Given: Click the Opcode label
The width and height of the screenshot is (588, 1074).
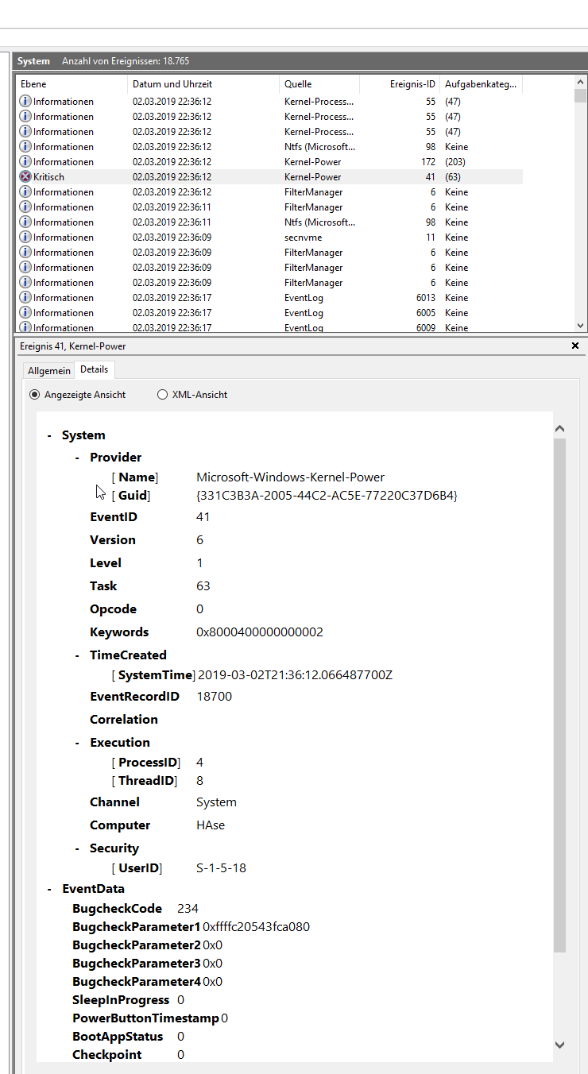Looking at the screenshot, I should pyautogui.click(x=113, y=609).
